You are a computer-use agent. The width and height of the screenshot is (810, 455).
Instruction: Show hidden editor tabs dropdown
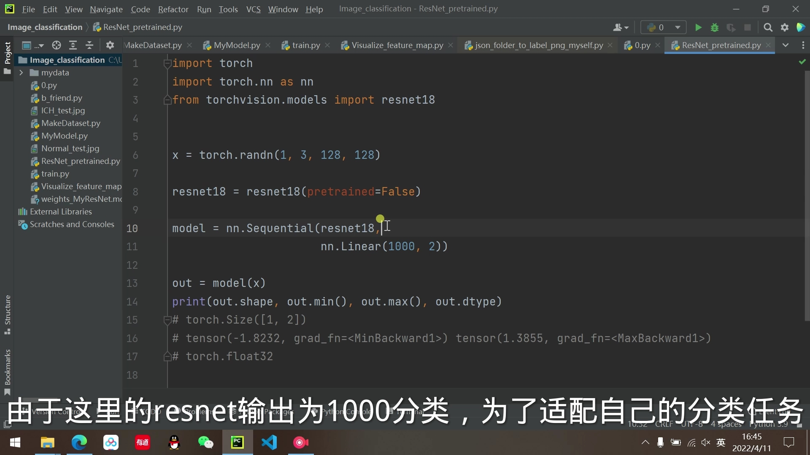[786, 45]
